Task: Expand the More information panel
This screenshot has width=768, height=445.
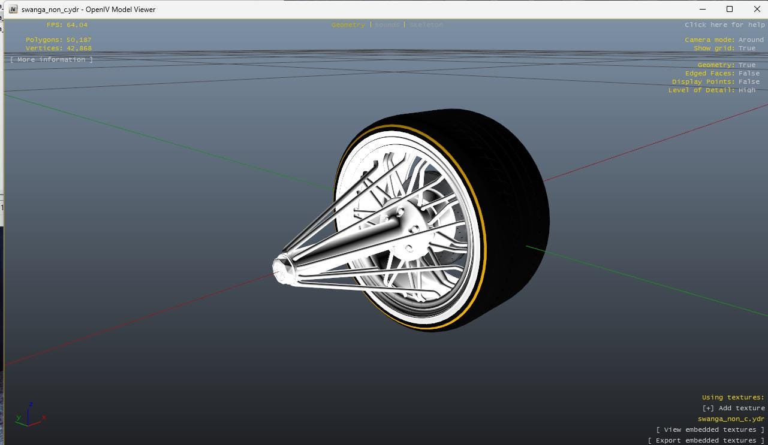Action: point(51,59)
